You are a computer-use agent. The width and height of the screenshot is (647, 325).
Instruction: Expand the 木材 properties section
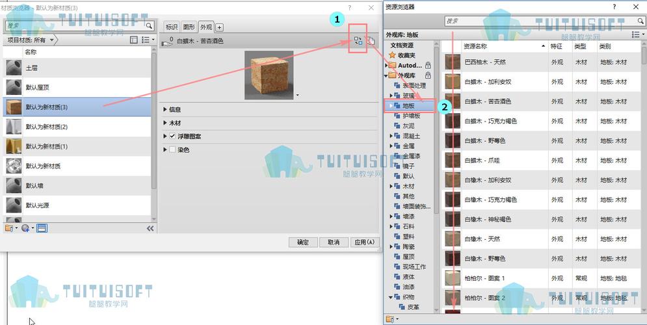(x=165, y=123)
